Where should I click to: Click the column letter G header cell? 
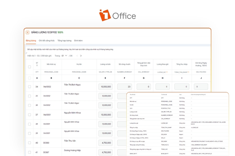point(144,78)
